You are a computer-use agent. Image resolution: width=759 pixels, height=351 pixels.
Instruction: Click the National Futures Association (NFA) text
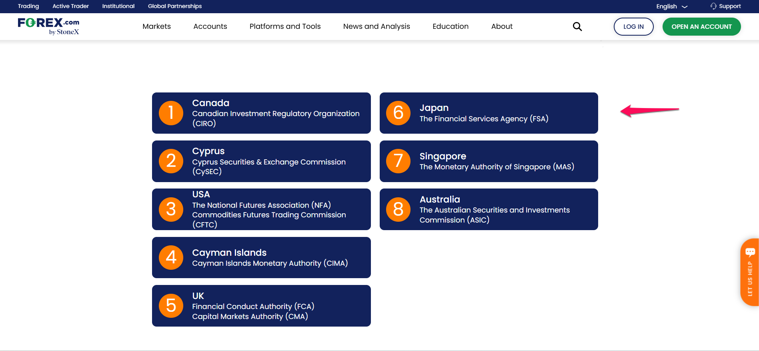[x=261, y=205]
